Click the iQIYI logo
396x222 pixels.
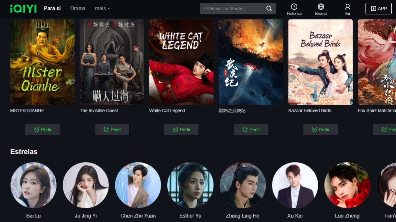click(x=23, y=9)
